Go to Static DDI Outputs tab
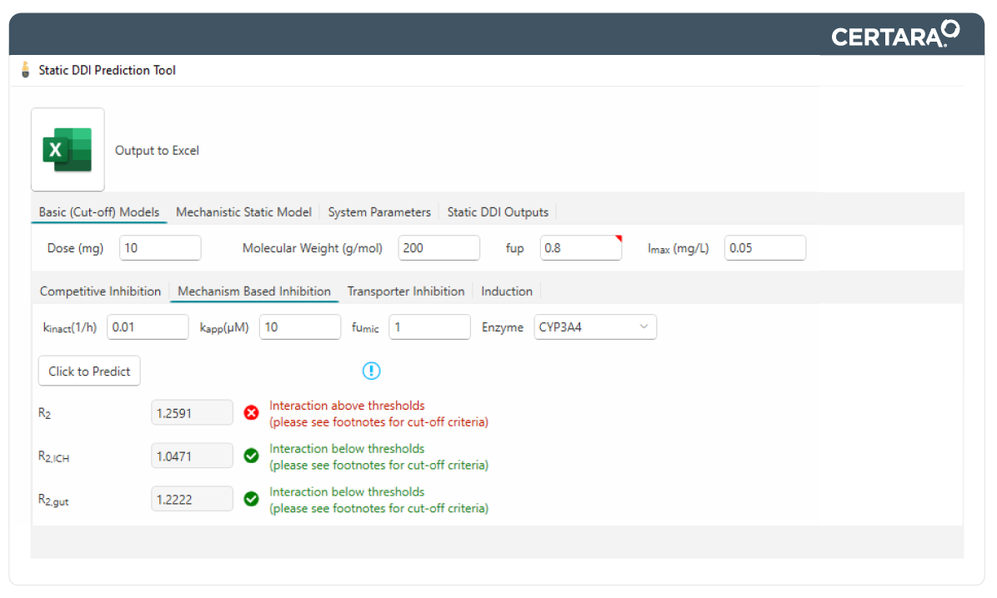Viewport: 997px width, 598px height. pyautogui.click(x=498, y=212)
